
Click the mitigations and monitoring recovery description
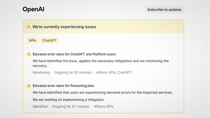click(x=100, y=63)
